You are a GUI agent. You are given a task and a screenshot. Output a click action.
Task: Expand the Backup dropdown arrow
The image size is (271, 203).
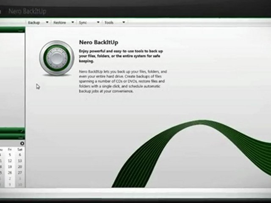(x=47, y=22)
